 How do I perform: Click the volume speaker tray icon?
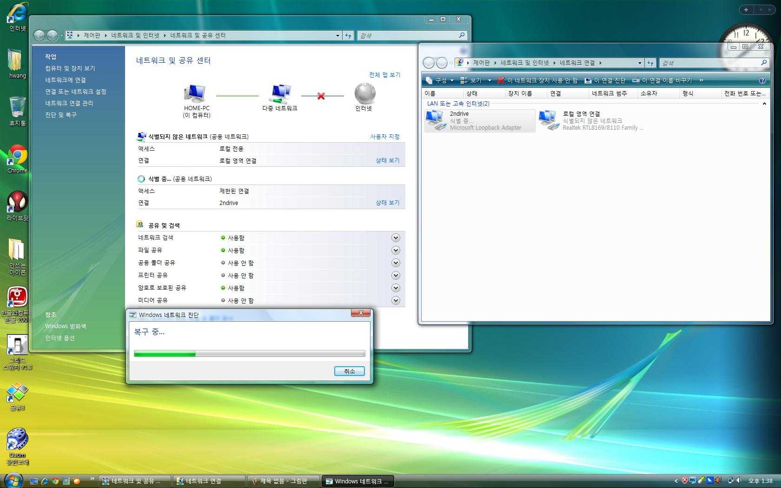[739, 481]
